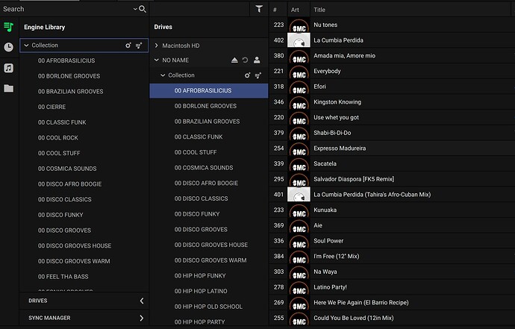This screenshot has height=329, width=515.
Task: Select track Kingston Knowing
Action: 337,101
